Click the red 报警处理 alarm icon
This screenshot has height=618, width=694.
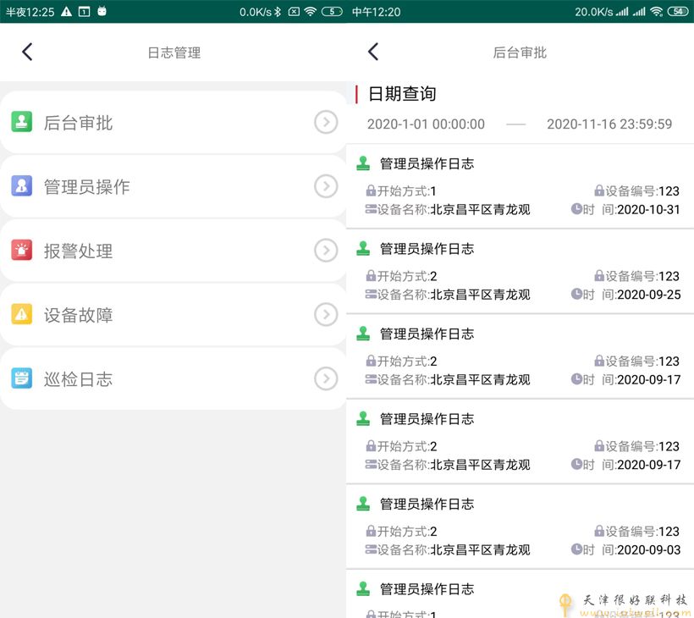coord(22,251)
